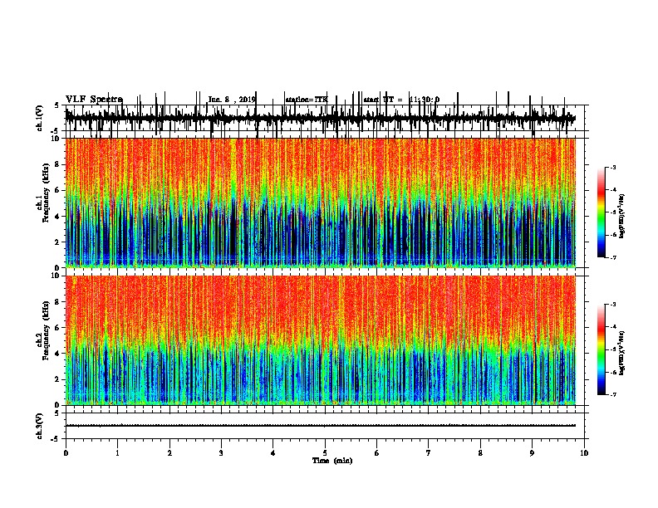Screen dimensions: 658x508
Task: Click the ch.3 flat waveform trace
Action: [320, 426]
